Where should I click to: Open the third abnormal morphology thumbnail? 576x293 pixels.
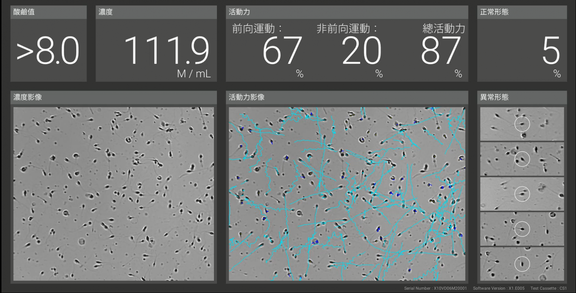coord(522,194)
